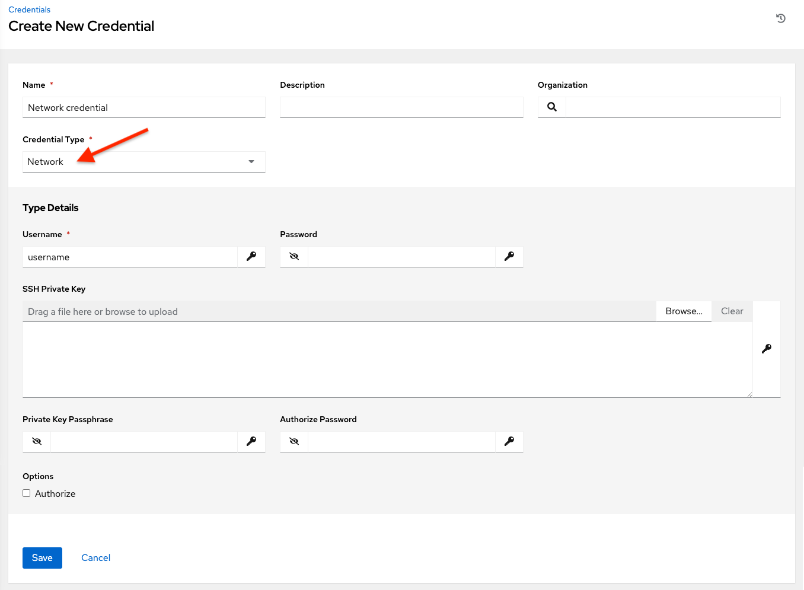Reveal the Authorize Password value

point(293,441)
